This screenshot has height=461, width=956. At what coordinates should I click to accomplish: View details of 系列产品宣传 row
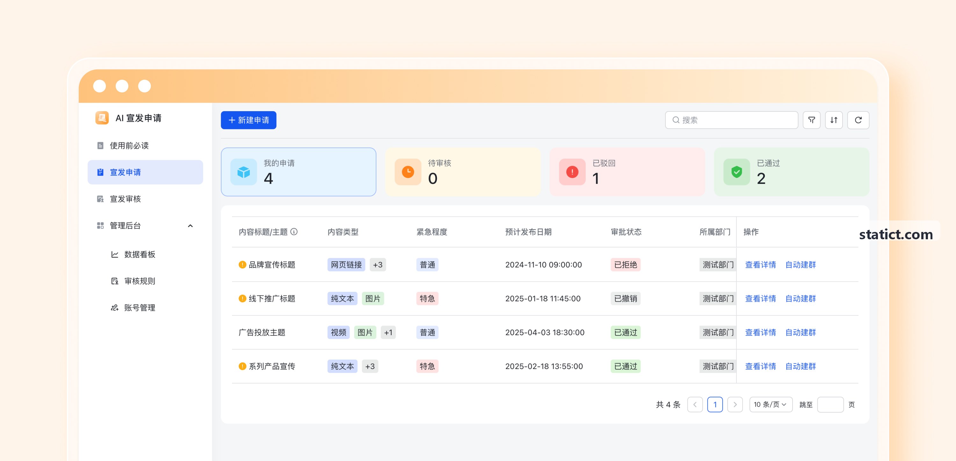(760, 366)
